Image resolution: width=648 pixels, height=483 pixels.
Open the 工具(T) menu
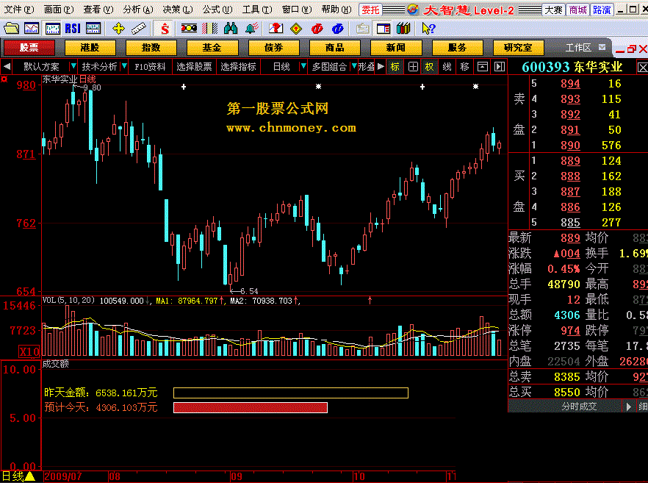pos(256,9)
